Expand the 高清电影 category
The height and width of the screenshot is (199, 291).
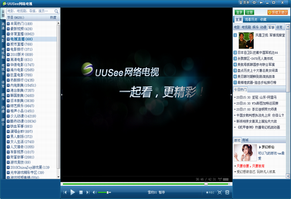click(8, 60)
